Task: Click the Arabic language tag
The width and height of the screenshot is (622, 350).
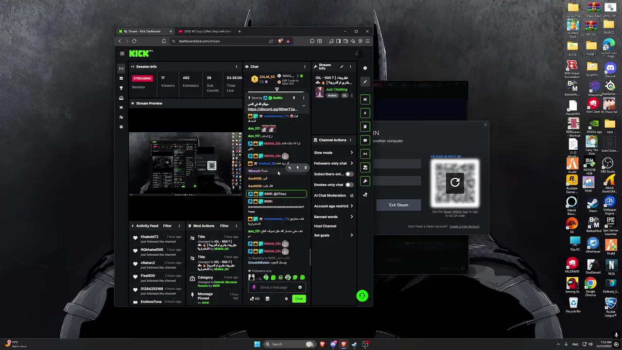Action: (x=332, y=96)
